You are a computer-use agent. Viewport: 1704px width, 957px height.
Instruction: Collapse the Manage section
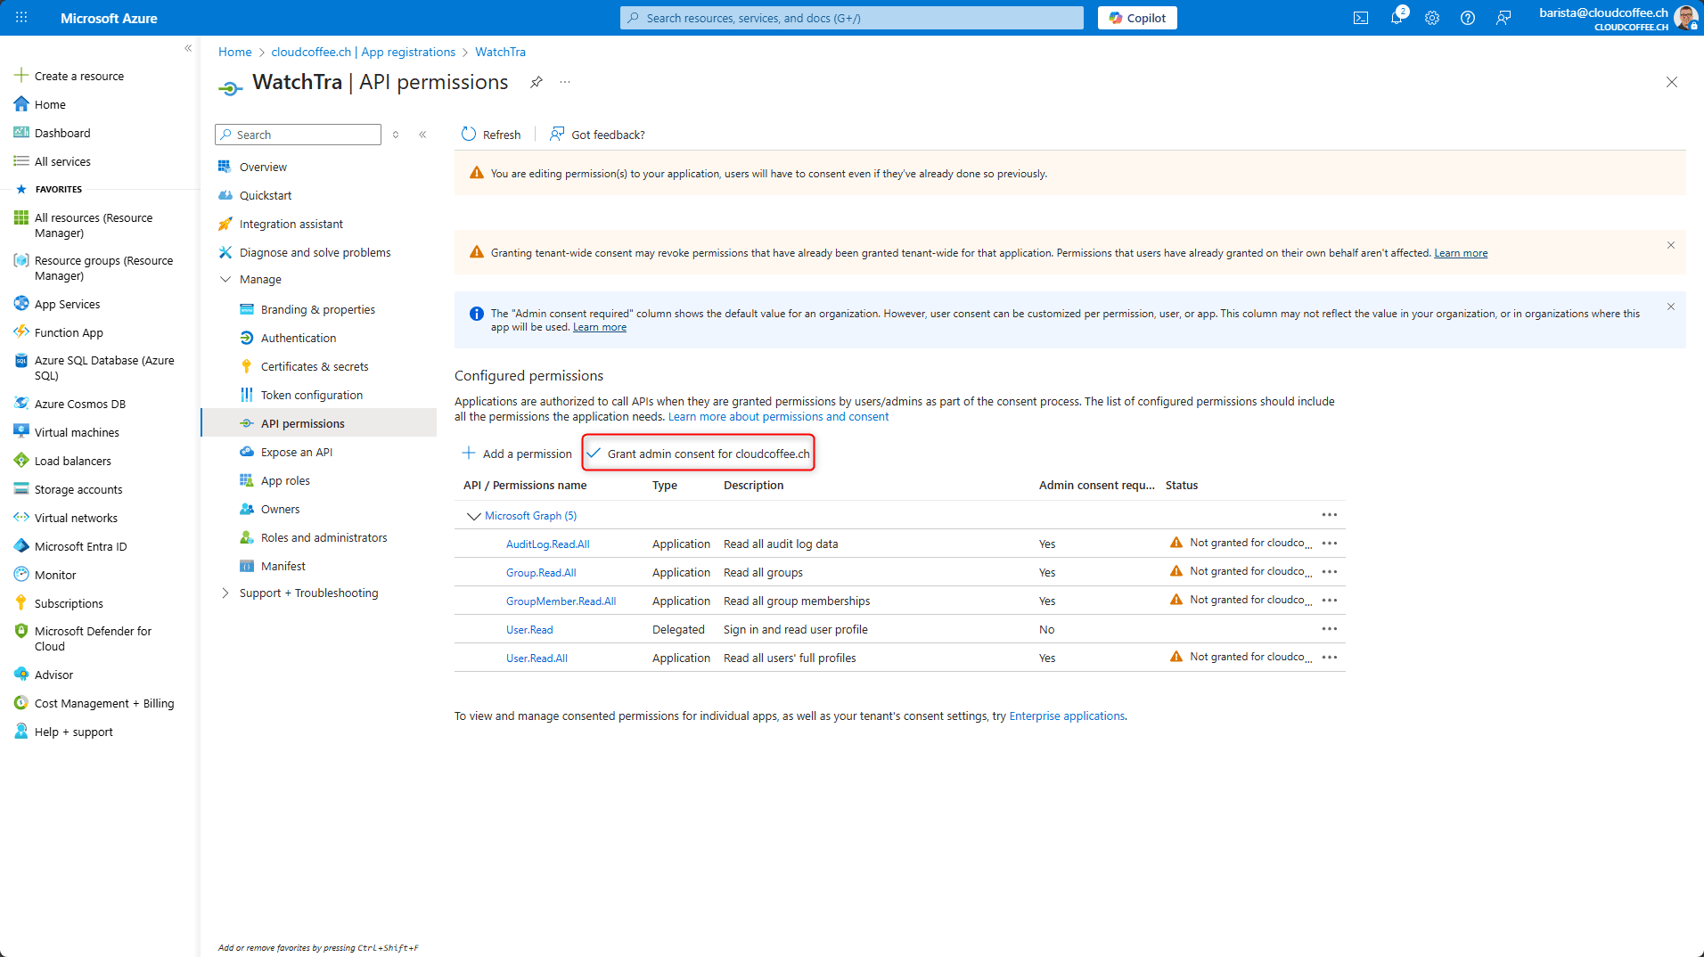pyautogui.click(x=225, y=280)
